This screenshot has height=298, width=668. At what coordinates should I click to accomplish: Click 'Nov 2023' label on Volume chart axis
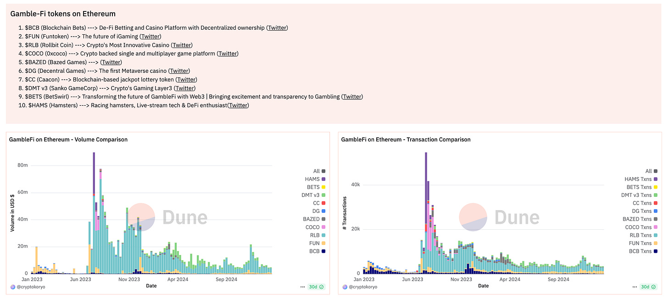click(129, 279)
